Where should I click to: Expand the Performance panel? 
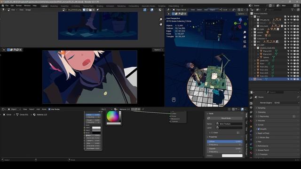tap(263, 146)
